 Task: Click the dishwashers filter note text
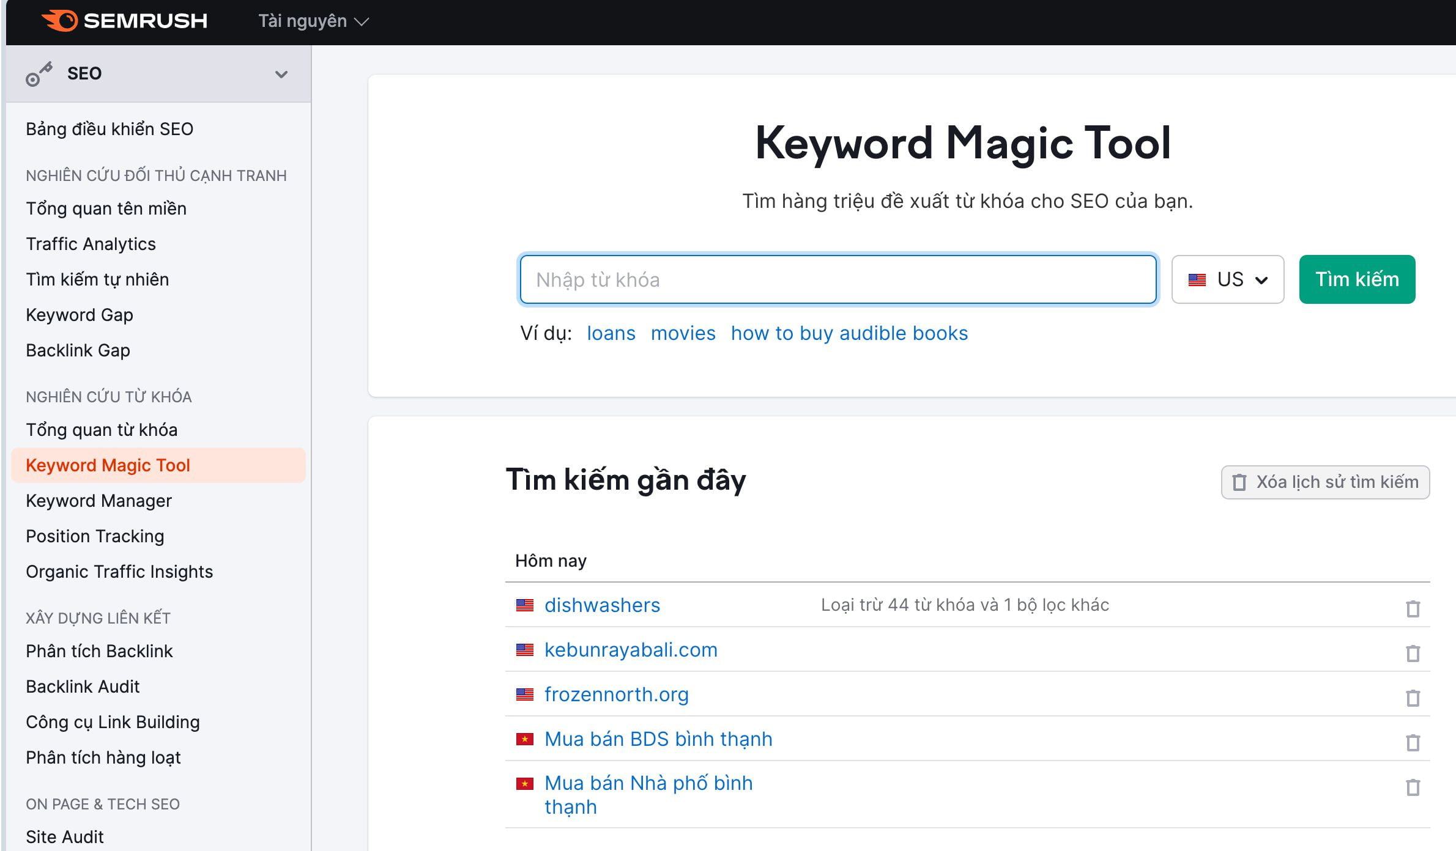coord(965,605)
